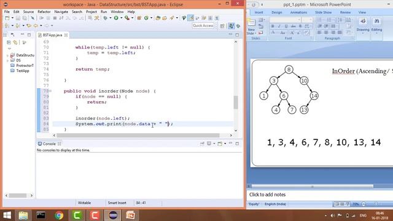Click the New file icon in Eclipse
The width and height of the screenshot is (393, 221).
7,18
